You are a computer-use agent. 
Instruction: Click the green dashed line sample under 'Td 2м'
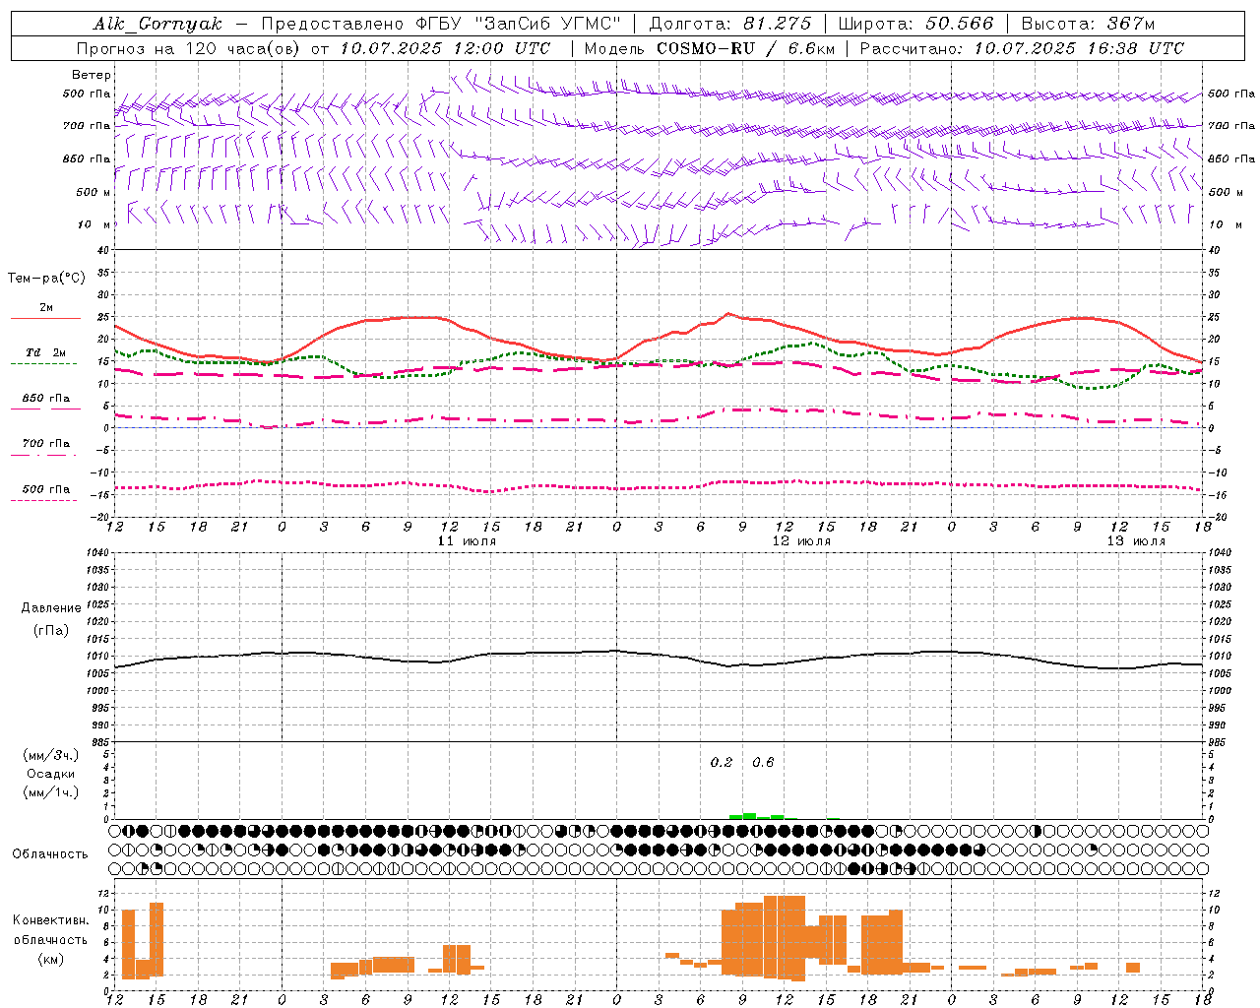43,364
